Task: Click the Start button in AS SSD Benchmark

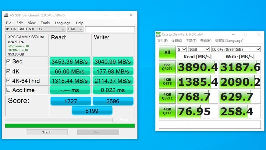Action: click(47, 132)
